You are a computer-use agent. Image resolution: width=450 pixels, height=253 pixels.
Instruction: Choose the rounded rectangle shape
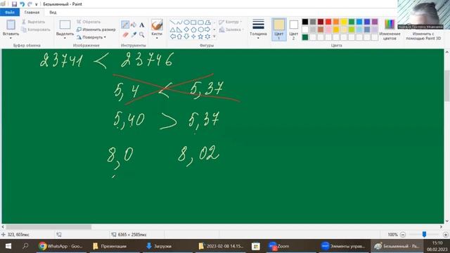pos(200,22)
